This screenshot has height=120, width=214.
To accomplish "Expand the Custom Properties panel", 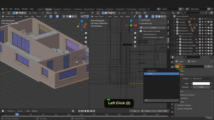I will click(x=185, y=109).
